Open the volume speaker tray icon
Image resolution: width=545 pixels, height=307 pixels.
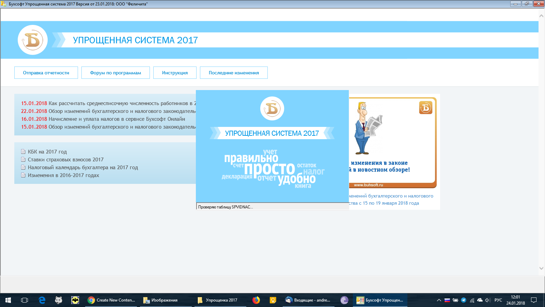point(488,300)
